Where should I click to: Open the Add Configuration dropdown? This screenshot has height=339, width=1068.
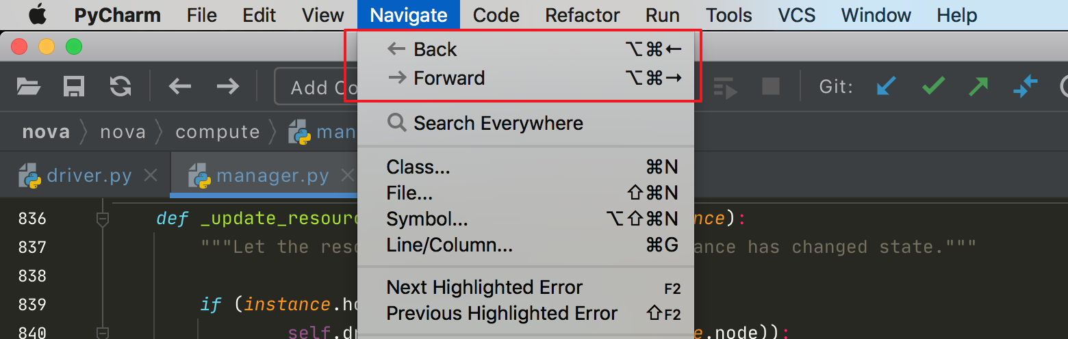tap(316, 87)
